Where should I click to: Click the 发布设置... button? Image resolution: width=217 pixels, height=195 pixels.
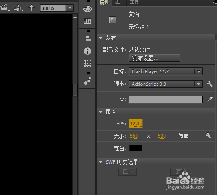coord(154,58)
